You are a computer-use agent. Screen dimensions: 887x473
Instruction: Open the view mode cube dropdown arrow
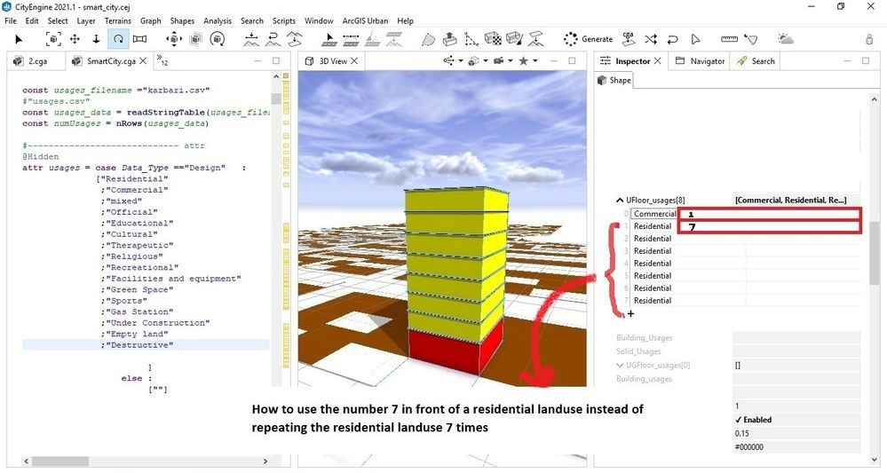pos(486,61)
